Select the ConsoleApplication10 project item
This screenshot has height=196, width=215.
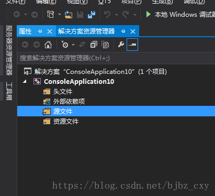79,82
